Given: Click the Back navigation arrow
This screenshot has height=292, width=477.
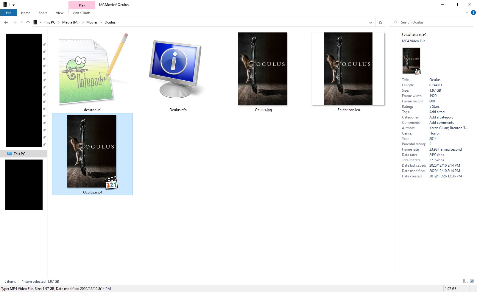Looking at the screenshot, I should 6,22.
